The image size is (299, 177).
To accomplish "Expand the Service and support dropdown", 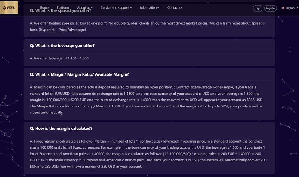I will (116, 7).
